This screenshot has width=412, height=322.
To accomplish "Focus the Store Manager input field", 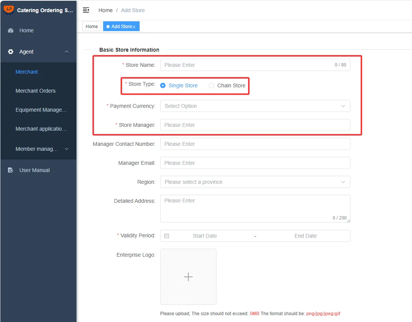I will (255, 125).
